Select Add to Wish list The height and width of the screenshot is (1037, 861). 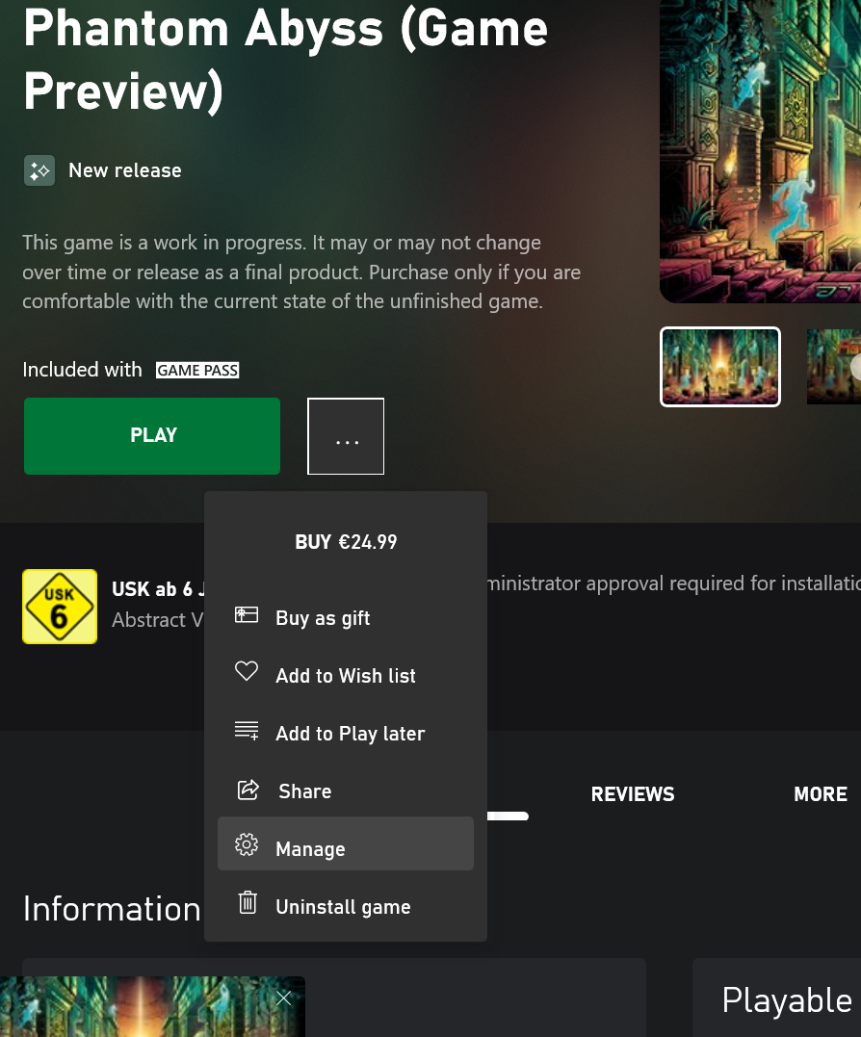tap(346, 675)
